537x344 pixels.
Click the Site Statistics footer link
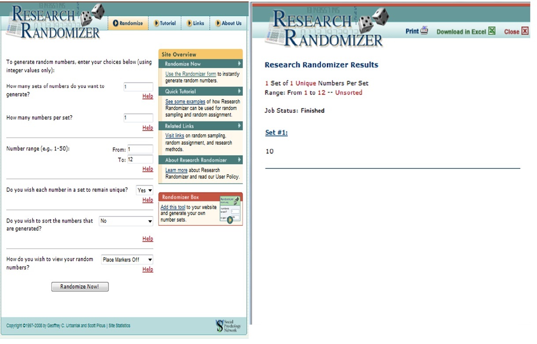click(x=119, y=326)
